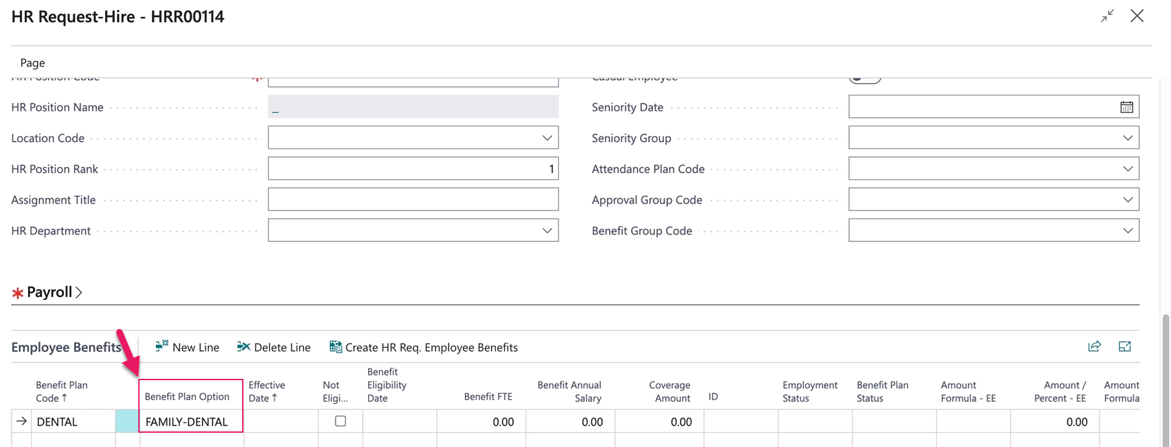Click the Benefit Plan Option column header
Image resolution: width=1171 pixels, height=447 pixels.
coord(187,396)
